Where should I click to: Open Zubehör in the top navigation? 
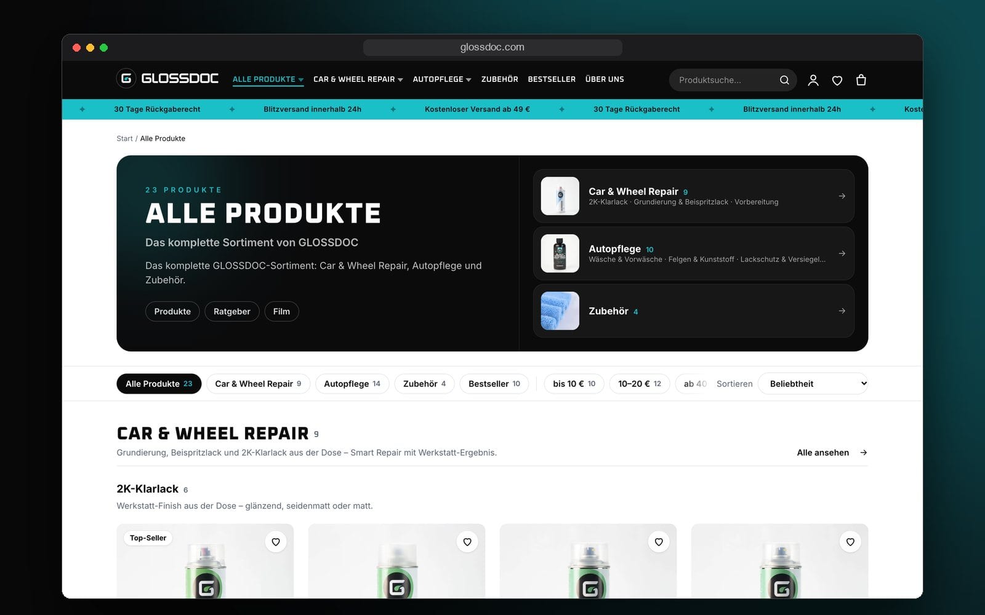pyautogui.click(x=500, y=79)
